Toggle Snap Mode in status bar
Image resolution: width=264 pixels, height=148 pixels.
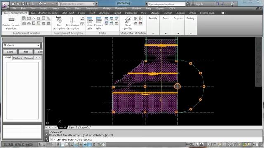pos(44,144)
